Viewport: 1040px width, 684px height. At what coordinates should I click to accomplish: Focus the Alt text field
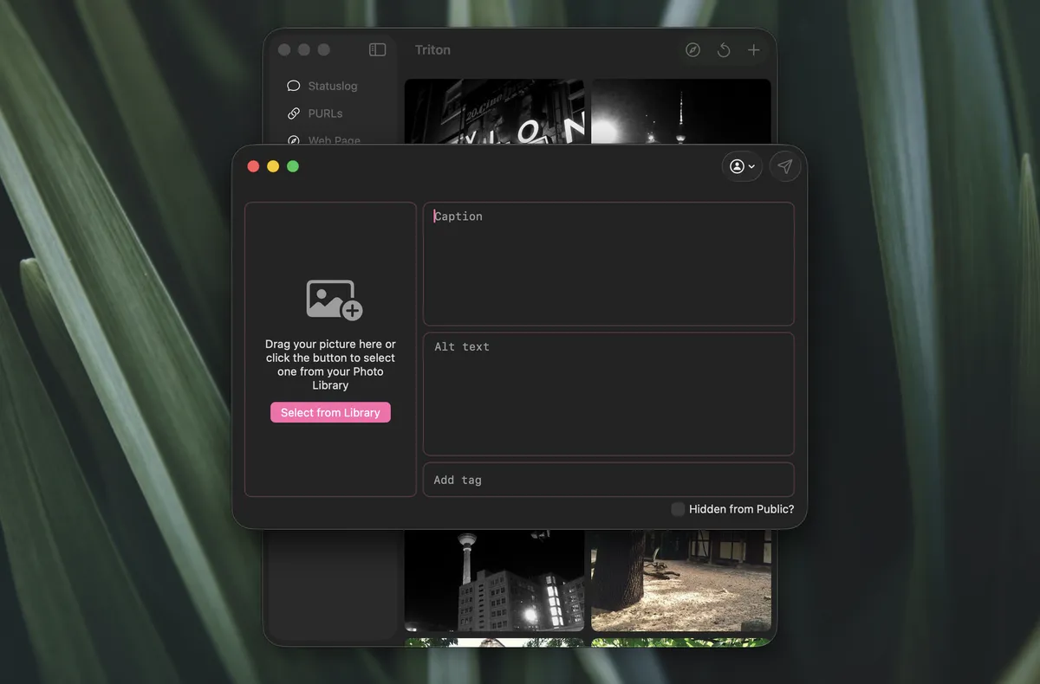[608, 394]
